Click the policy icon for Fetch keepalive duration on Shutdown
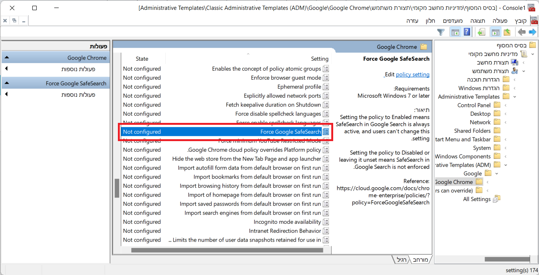The width and height of the screenshot is (539, 275). [x=326, y=105]
